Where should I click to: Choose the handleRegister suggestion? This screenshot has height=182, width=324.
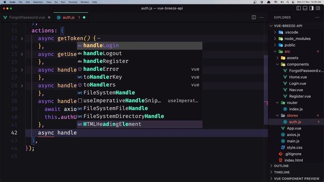pyautogui.click(x=140, y=61)
